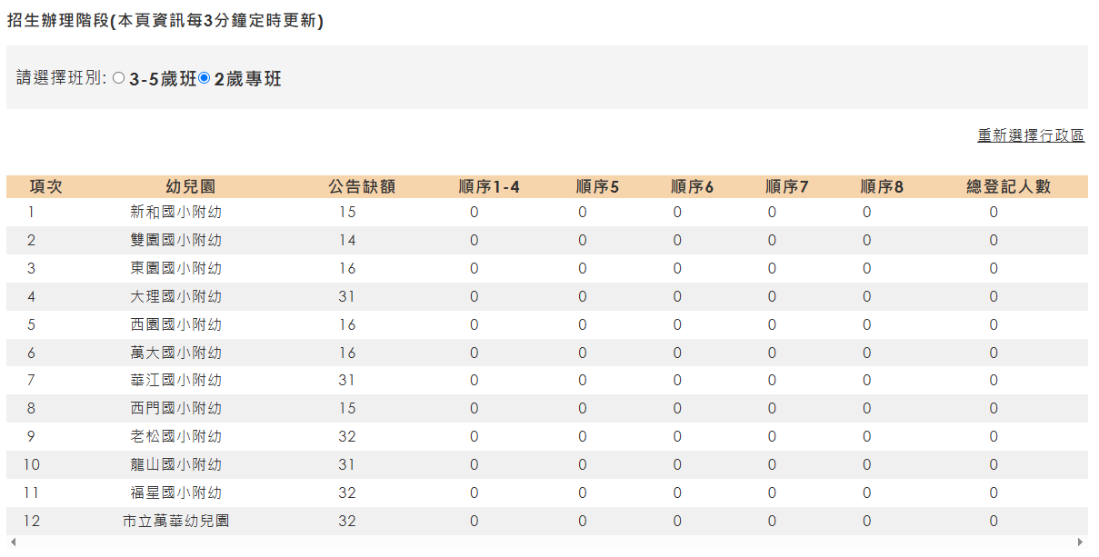Click item number 1 in 項次 column

coord(31,212)
